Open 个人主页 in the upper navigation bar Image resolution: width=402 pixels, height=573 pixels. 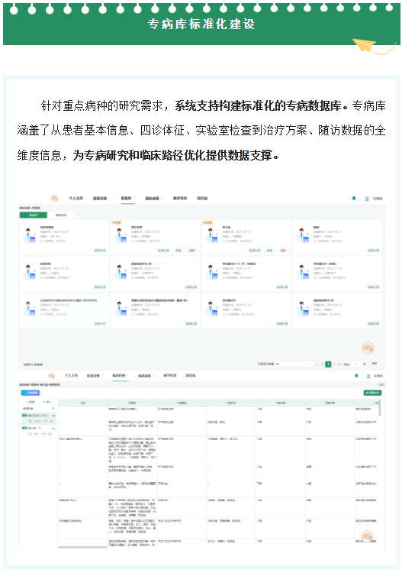click(76, 199)
